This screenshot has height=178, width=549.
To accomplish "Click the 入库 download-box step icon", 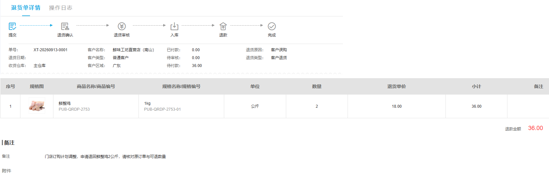I will (174, 26).
